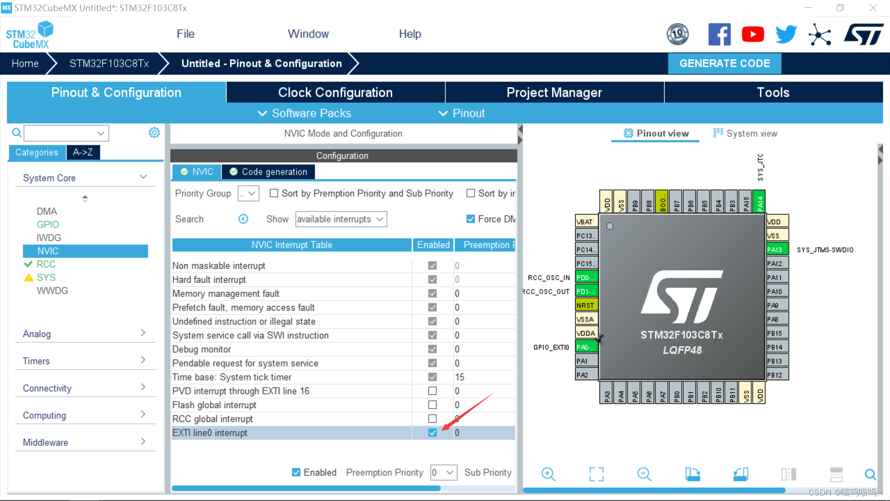Viewport: 890px width, 501px height.
Task: Open the Twitter link icon
Action: click(786, 34)
